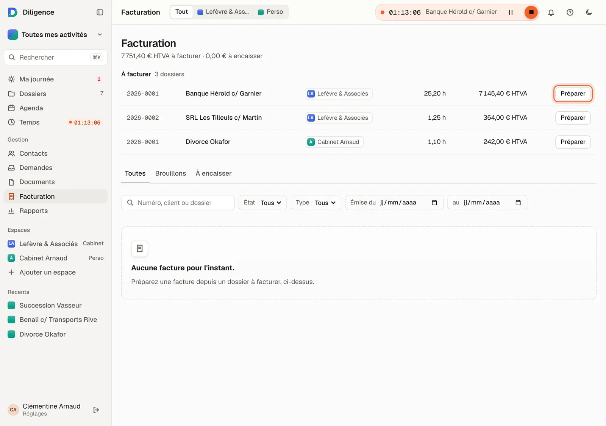Click the au date field
Viewport: 606px width, 426px height.
point(487,203)
